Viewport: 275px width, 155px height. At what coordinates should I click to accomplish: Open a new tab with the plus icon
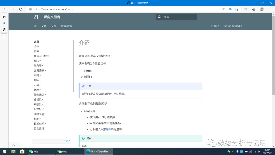tap(4, 37)
